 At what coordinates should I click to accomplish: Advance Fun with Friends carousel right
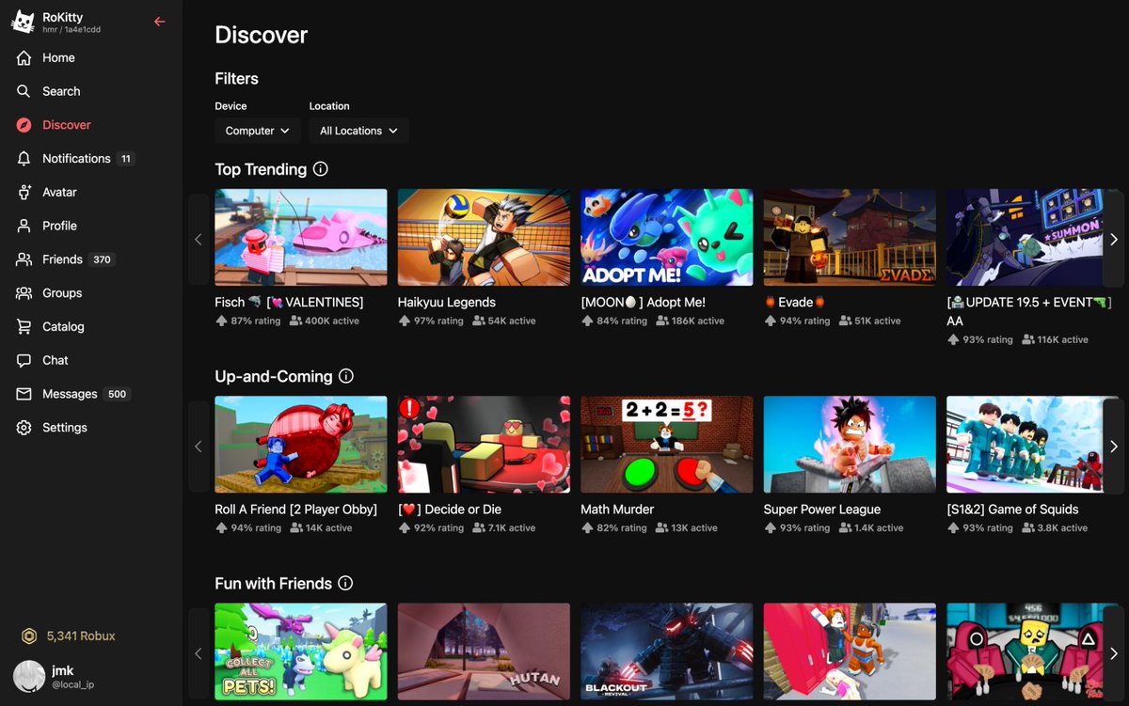point(1114,653)
